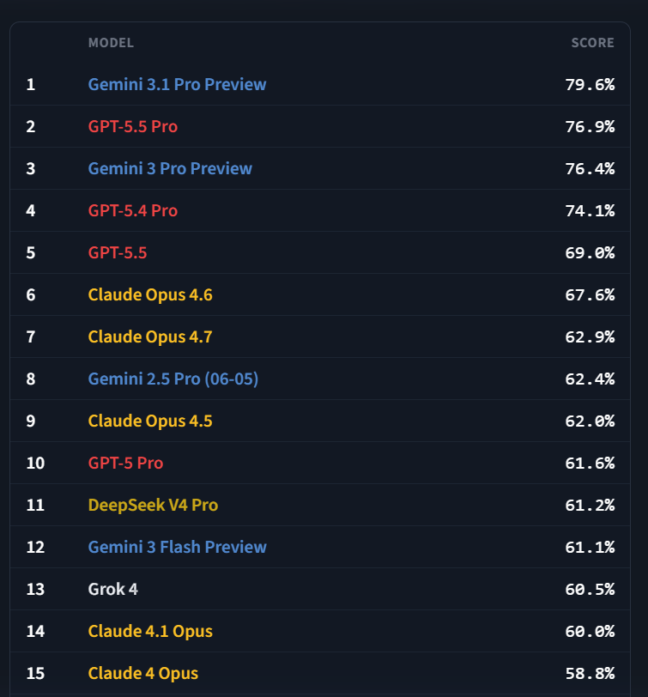Click the GPT-5 Pro model name
Screen dimensions: 648x697
pyautogui.click(x=125, y=464)
